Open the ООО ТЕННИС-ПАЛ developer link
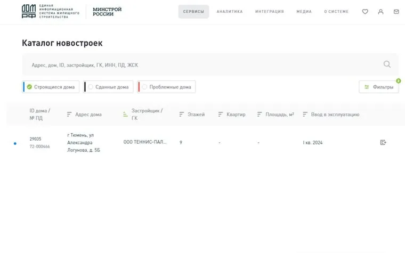Image resolution: width=405 pixels, height=253 pixels. click(145, 143)
